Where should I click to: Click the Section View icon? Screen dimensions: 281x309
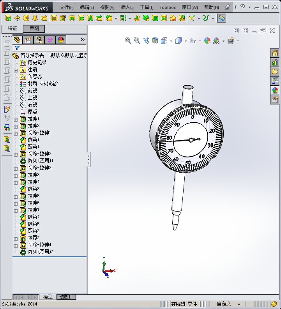pyautogui.click(x=155, y=41)
